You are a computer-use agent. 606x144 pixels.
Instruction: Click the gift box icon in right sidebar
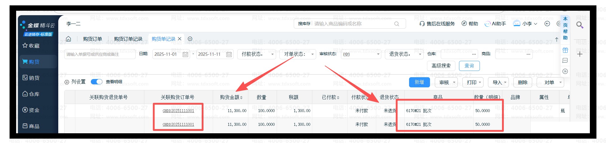pyautogui.click(x=565, y=50)
